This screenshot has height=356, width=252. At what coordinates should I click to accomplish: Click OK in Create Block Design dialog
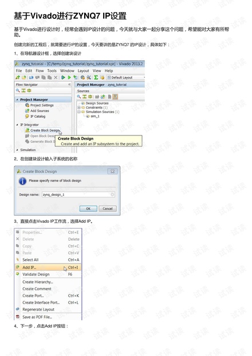(88, 208)
